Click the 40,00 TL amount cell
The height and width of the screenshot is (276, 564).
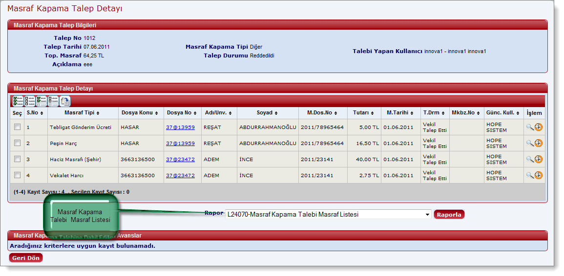(x=364, y=160)
